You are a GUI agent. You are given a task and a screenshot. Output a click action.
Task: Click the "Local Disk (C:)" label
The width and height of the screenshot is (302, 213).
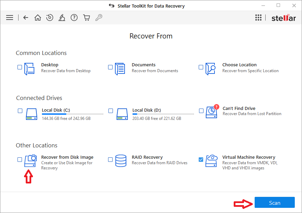56,110
